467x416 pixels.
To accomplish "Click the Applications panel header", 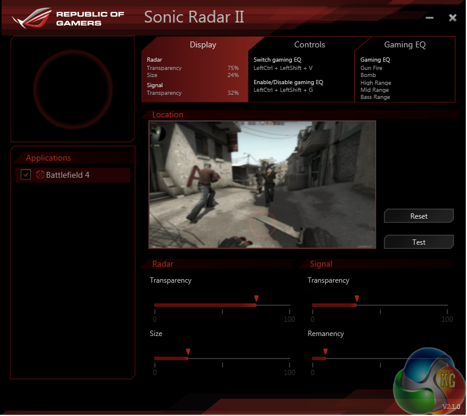I will [49, 158].
